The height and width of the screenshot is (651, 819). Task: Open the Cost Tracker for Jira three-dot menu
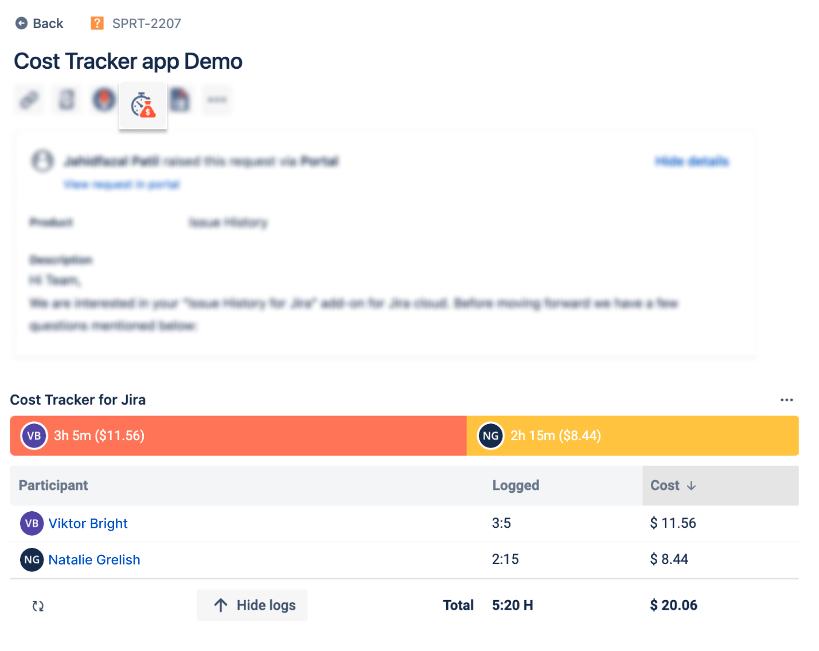pos(786,400)
